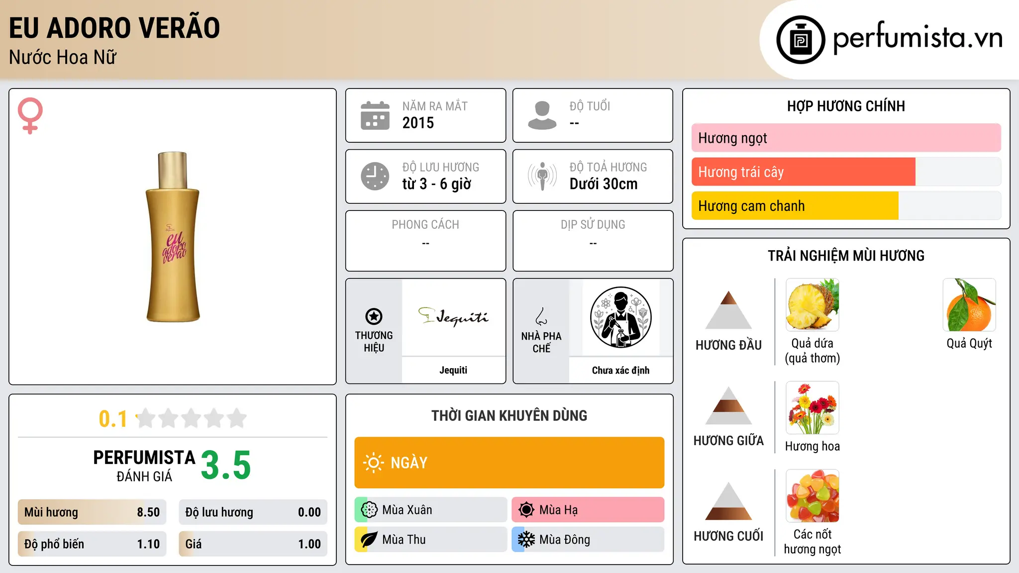Click the sweet notes candy thumbnail
Image resolution: width=1019 pixels, height=573 pixels.
pos(813,496)
